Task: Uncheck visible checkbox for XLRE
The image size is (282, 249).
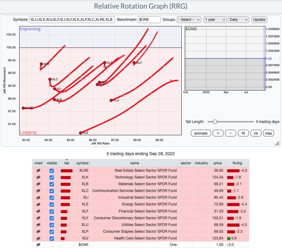Action: point(52,170)
